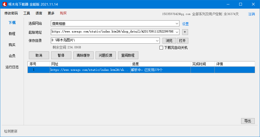The image size is (260, 137).
Task: Click the 问题反馈 feedback button
Action: point(106,55)
